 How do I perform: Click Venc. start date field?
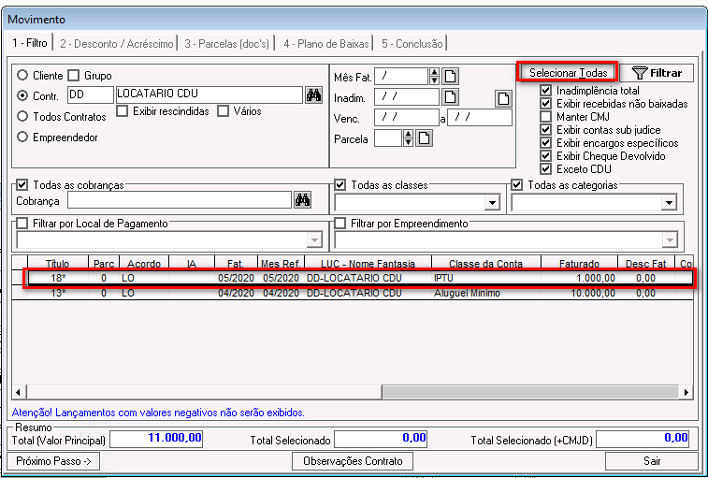click(x=407, y=118)
